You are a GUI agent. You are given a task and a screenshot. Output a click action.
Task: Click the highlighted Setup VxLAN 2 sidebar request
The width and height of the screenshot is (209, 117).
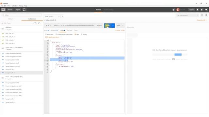pyautogui.click(x=22, y=73)
